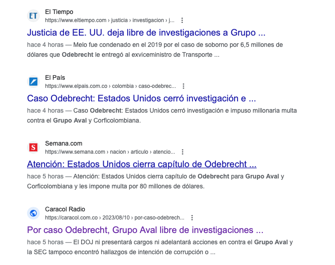Click snippet 'contra el Grupo Aval y Corficolombiana.'
This screenshot has height=265, width=335.
pyautogui.click(x=84, y=120)
